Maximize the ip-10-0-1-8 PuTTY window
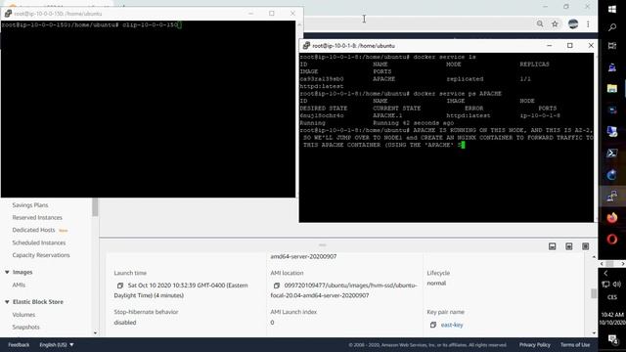Viewport: 626px width, 352px height. (x=569, y=46)
